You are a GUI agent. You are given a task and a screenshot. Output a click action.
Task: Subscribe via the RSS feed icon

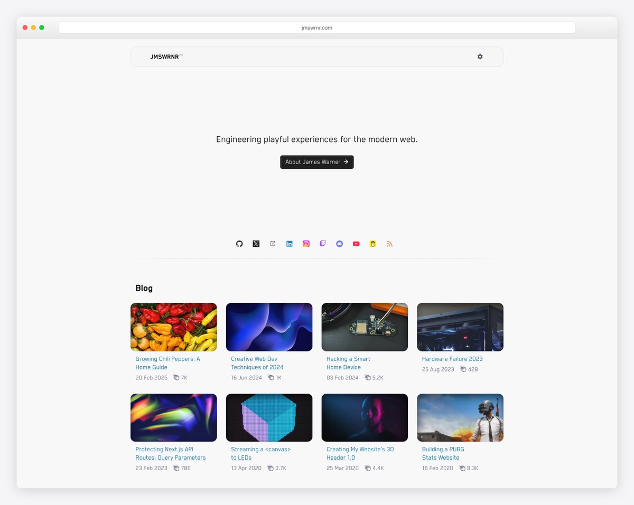pos(389,244)
